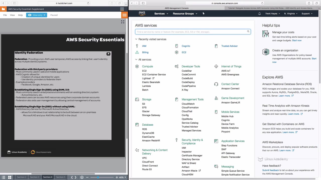Screen dimensions: 321x180
Task: Collapse the Recently visited services section
Action: pos(136,39)
